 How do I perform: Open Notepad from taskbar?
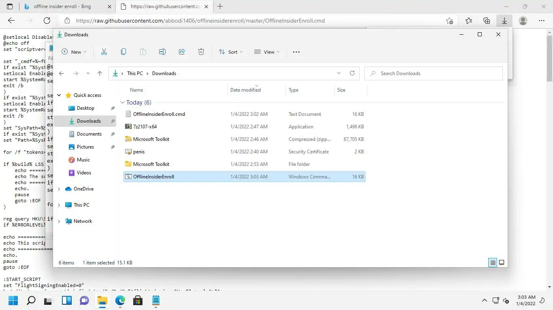pos(155,301)
